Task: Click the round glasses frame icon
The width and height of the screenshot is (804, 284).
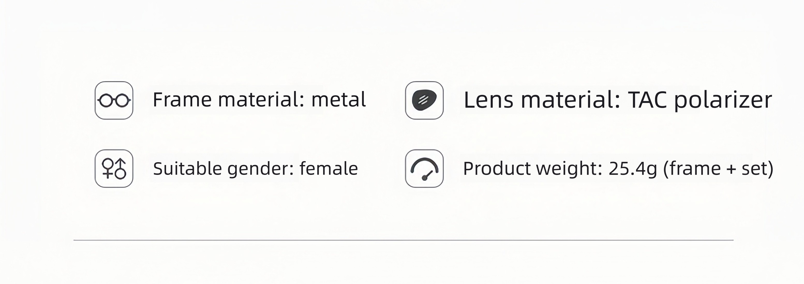Action: 114,101
